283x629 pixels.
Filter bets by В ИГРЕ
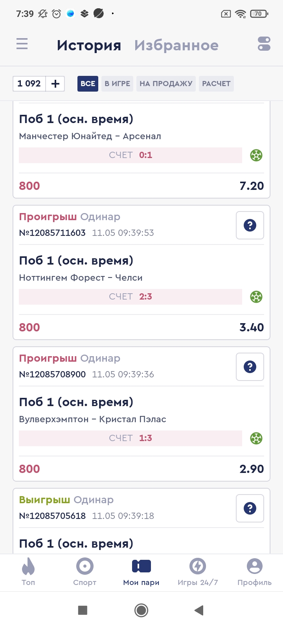(117, 84)
